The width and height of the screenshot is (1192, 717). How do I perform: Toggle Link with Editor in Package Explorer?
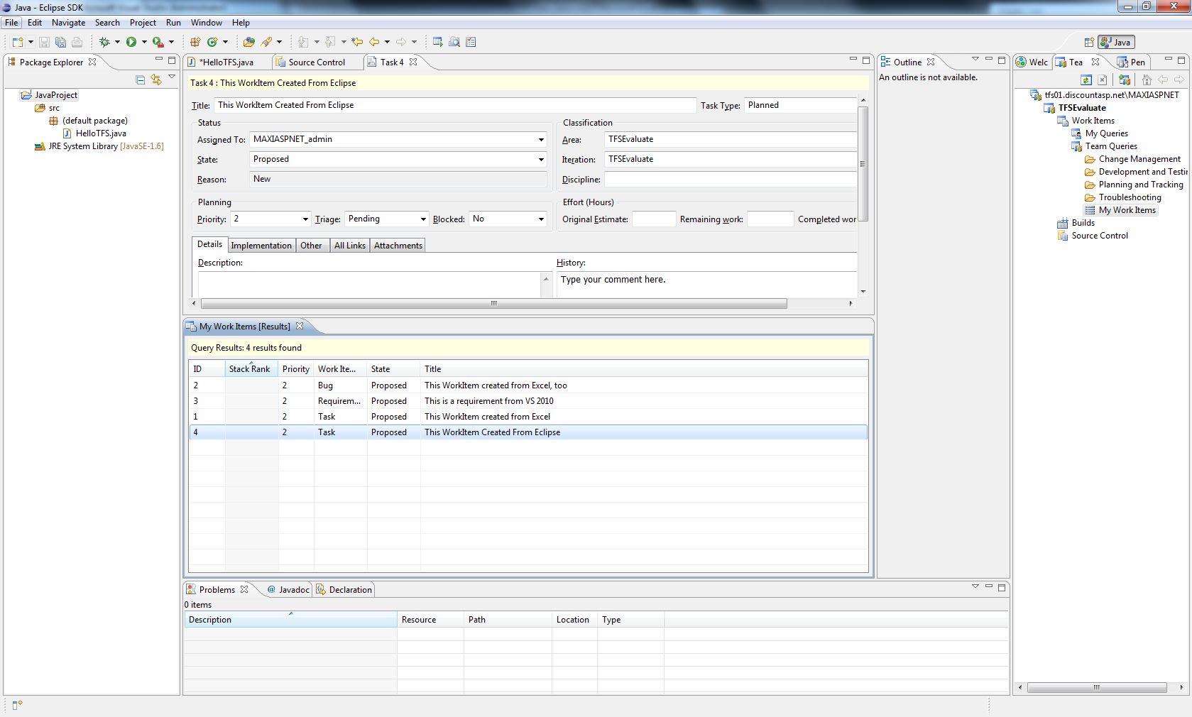coord(156,80)
